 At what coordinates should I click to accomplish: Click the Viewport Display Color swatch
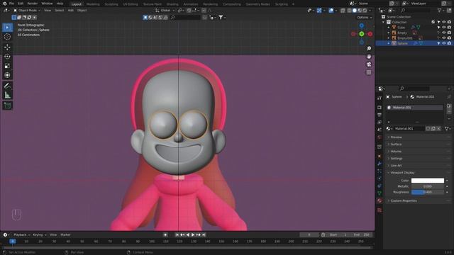(x=427, y=181)
